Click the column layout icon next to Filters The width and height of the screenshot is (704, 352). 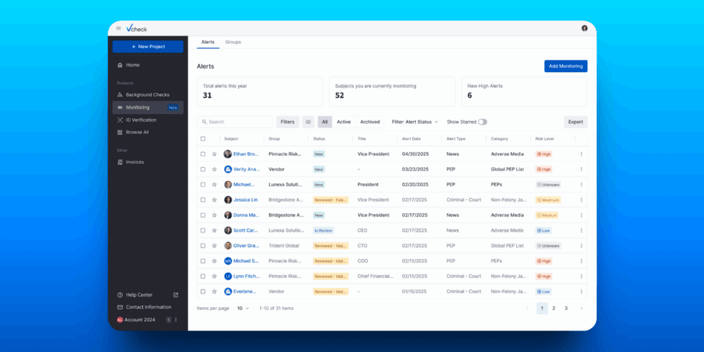pos(308,122)
